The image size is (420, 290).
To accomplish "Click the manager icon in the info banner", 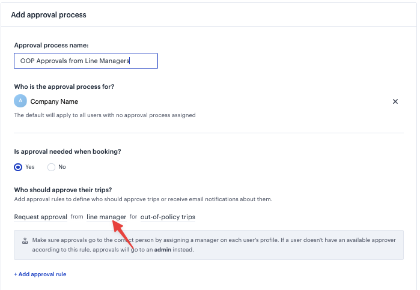I will point(25,240).
